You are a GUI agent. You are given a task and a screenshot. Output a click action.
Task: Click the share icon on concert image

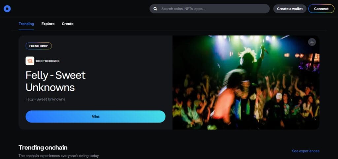[x=312, y=42]
